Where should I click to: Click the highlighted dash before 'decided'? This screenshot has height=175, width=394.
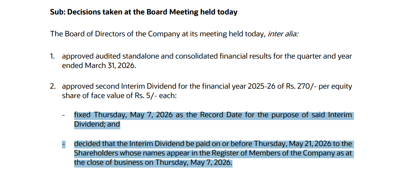click(x=63, y=145)
